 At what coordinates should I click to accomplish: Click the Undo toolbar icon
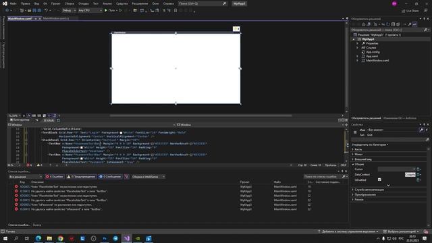point(47,11)
